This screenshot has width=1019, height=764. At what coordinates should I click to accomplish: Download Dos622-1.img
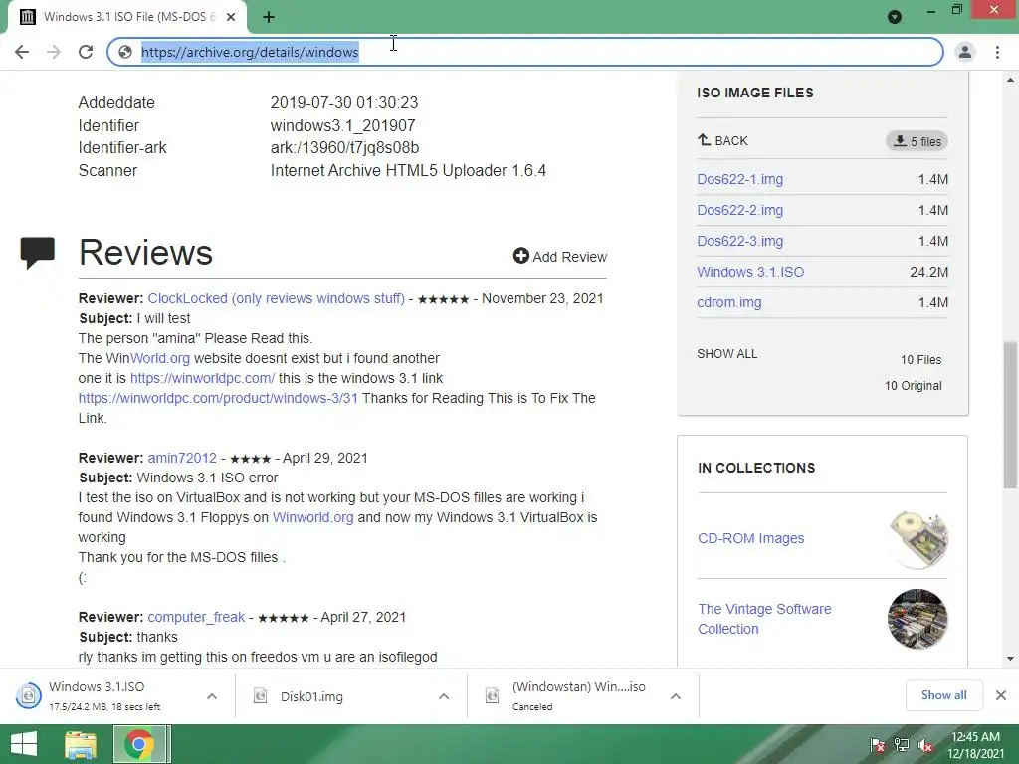click(740, 179)
